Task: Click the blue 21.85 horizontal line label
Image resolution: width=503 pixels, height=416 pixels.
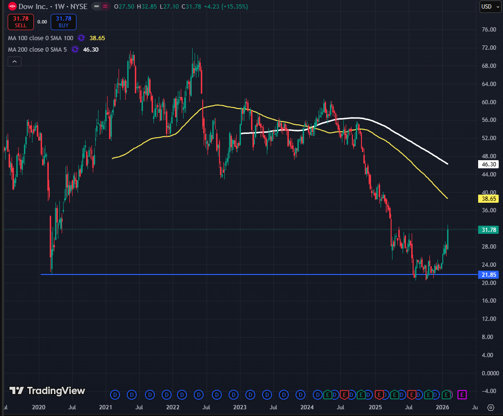Action: pyautogui.click(x=489, y=274)
